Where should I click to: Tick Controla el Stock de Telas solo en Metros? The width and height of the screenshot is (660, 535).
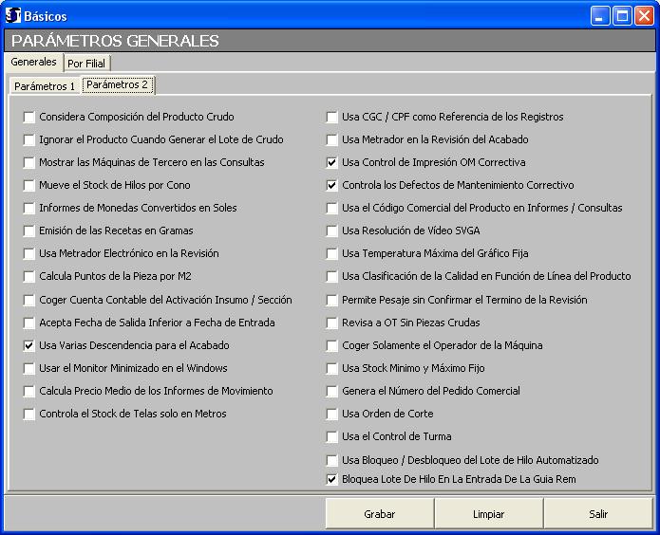(29, 415)
